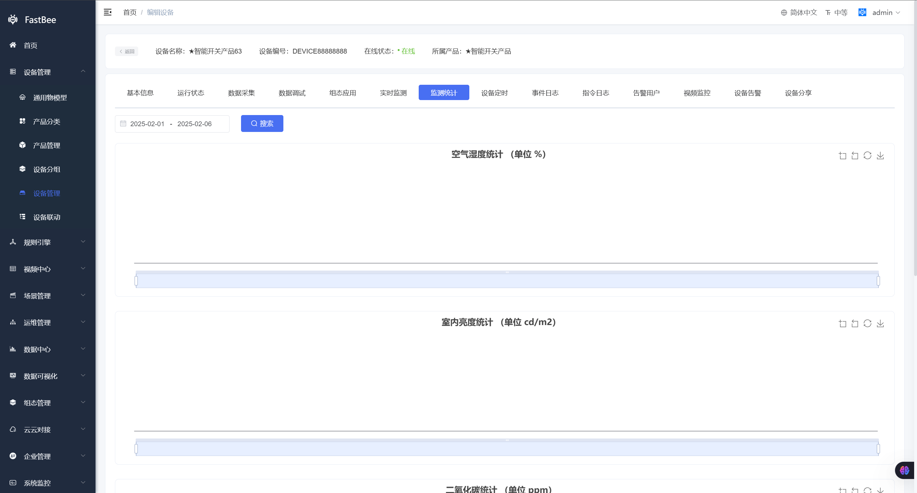Open 设备联动 menu item
Image resolution: width=917 pixels, height=493 pixels.
(48, 217)
